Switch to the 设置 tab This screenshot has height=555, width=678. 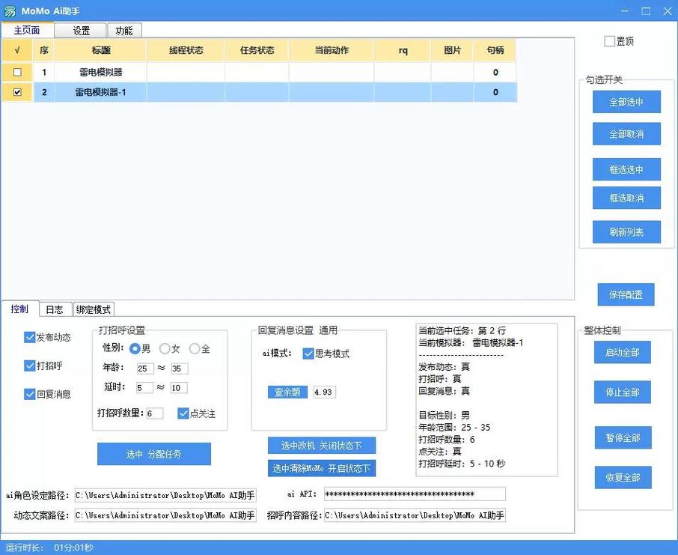[x=80, y=30]
